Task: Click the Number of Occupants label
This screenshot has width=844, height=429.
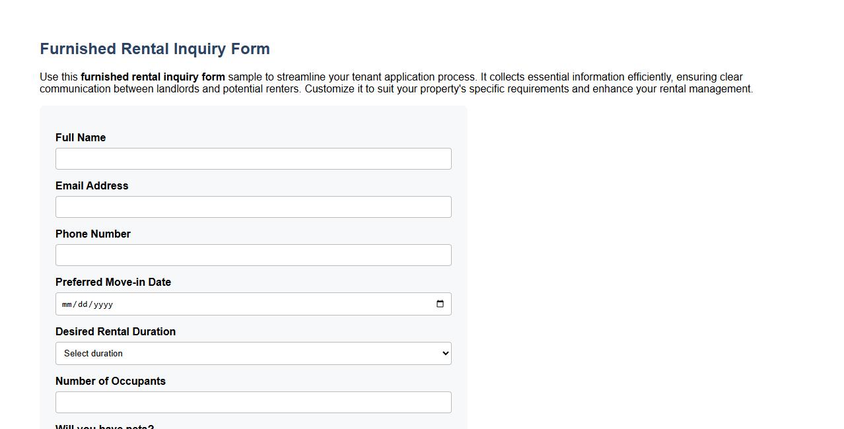Action: pyautogui.click(x=110, y=381)
